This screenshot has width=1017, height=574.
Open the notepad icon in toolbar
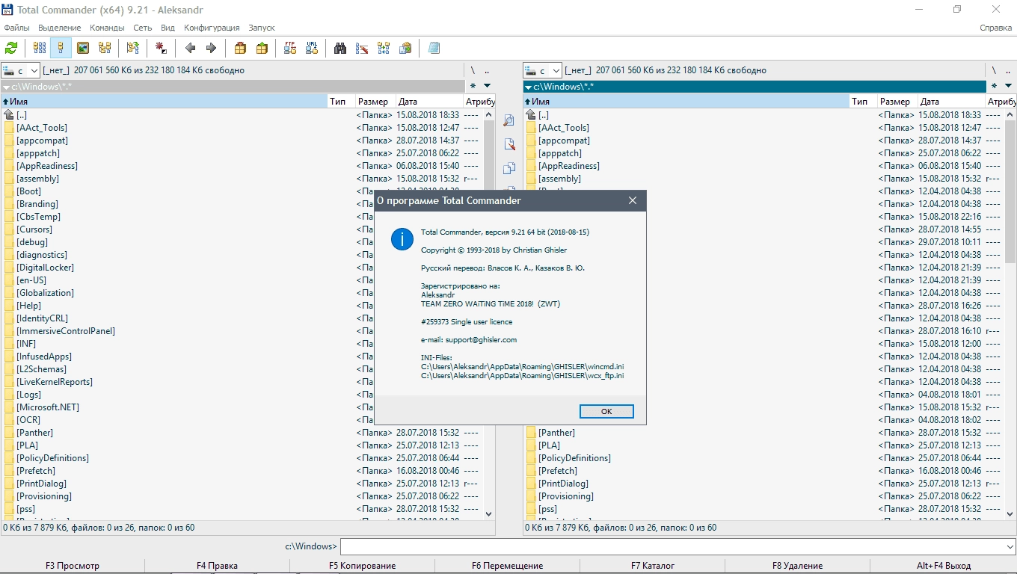tap(434, 48)
